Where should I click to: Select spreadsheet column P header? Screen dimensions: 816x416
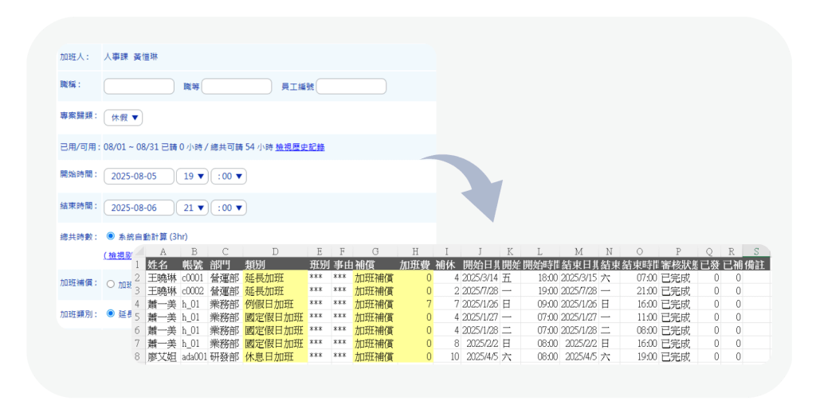677,251
